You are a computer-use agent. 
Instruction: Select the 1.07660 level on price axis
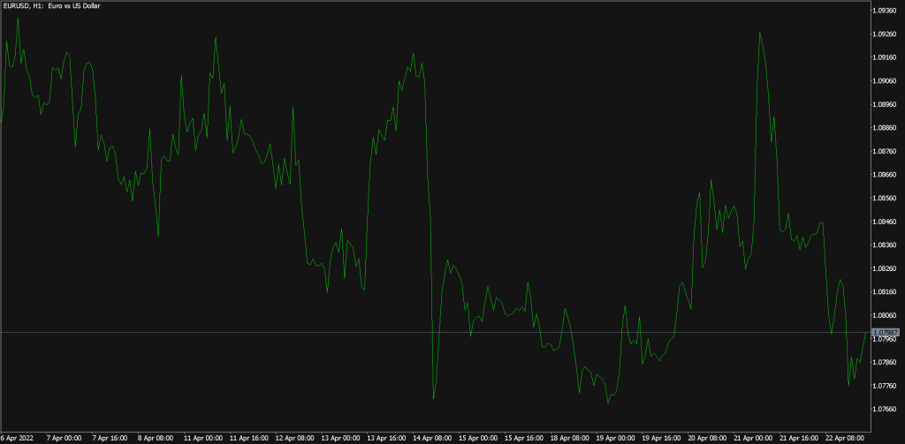[885, 409]
